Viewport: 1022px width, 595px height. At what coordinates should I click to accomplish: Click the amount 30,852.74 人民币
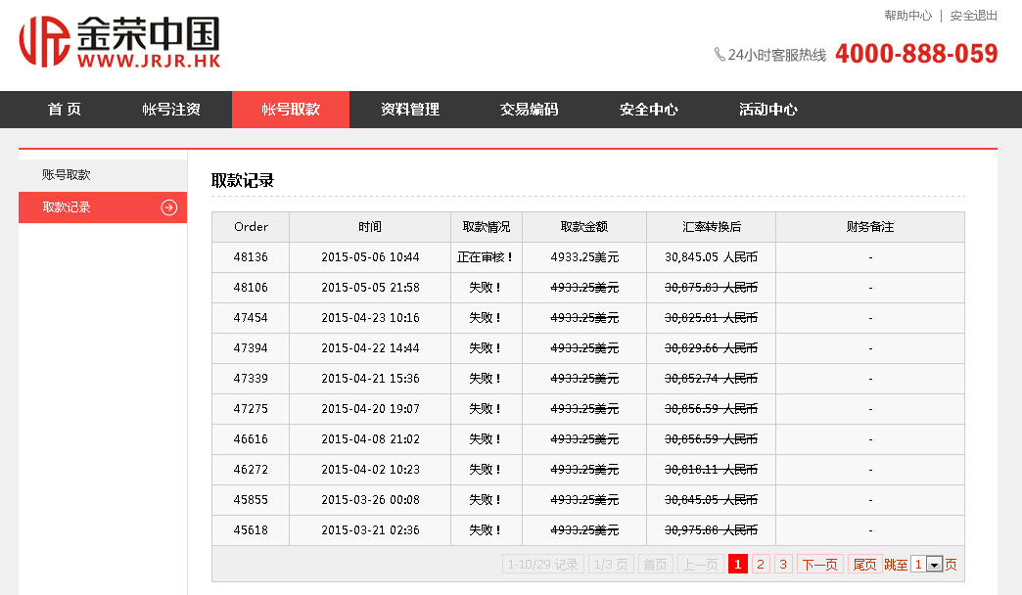pos(711,379)
